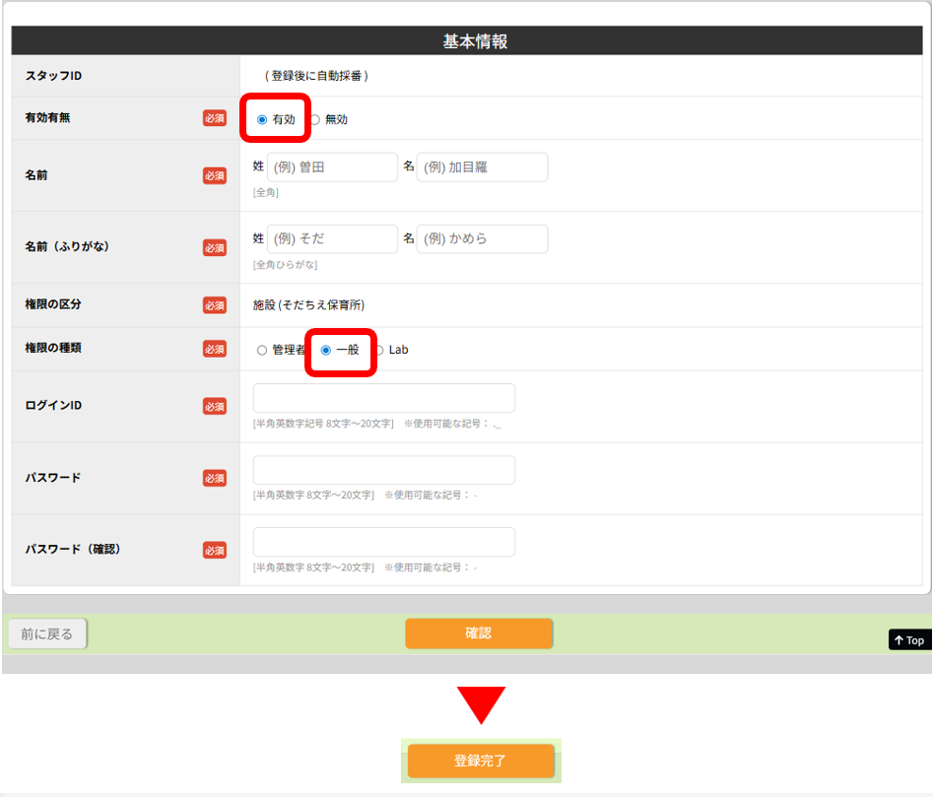
Task: Click the 基本情報 section header
Action: [x=475, y=41]
